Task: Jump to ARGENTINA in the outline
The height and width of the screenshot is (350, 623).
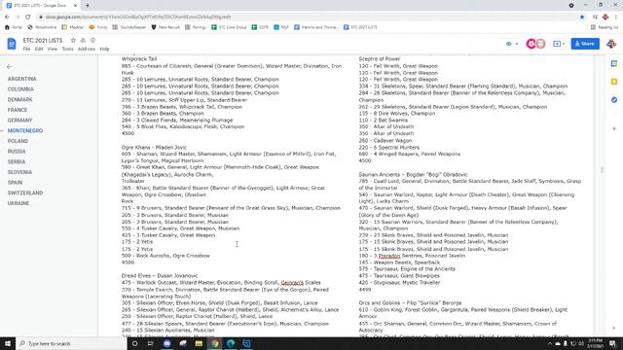Action: pyautogui.click(x=21, y=79)
